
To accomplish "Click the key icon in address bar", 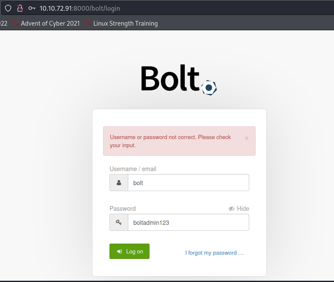I will (x=32, y=8).
